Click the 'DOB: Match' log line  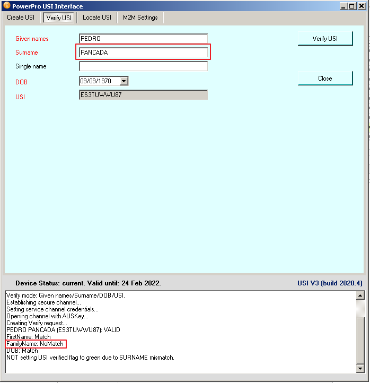tap(22, 351)
